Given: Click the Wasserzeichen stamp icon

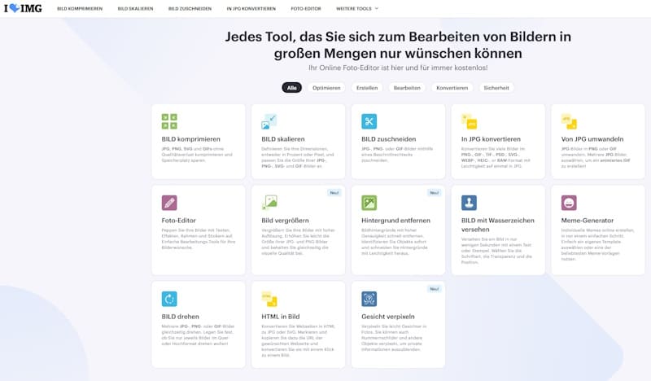Looking at the screenshot, I should point(470,203).
